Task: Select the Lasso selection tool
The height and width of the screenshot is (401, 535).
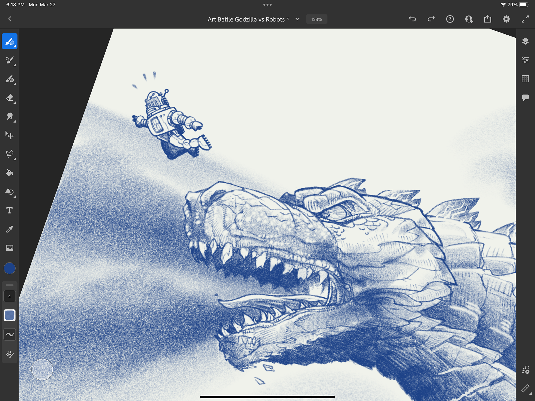Action: (x=9, y=154)
